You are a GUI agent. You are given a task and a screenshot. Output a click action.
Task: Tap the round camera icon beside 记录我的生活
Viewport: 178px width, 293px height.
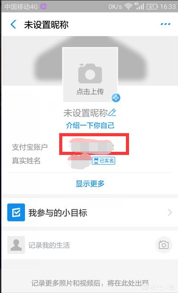point(164,245)
